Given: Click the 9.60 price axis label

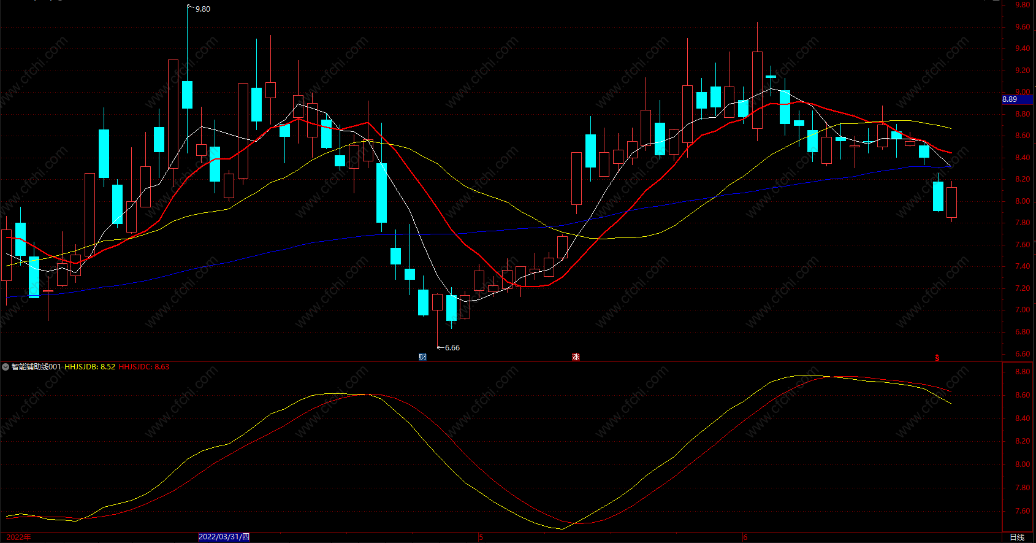Looking at the screenshot, I should [x=1023, y=27].
